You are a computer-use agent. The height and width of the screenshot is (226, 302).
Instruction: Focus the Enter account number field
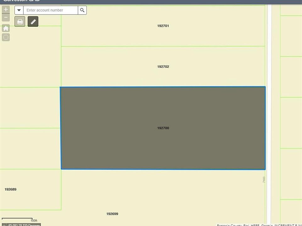pyautogui.click(x=51, y=10)
